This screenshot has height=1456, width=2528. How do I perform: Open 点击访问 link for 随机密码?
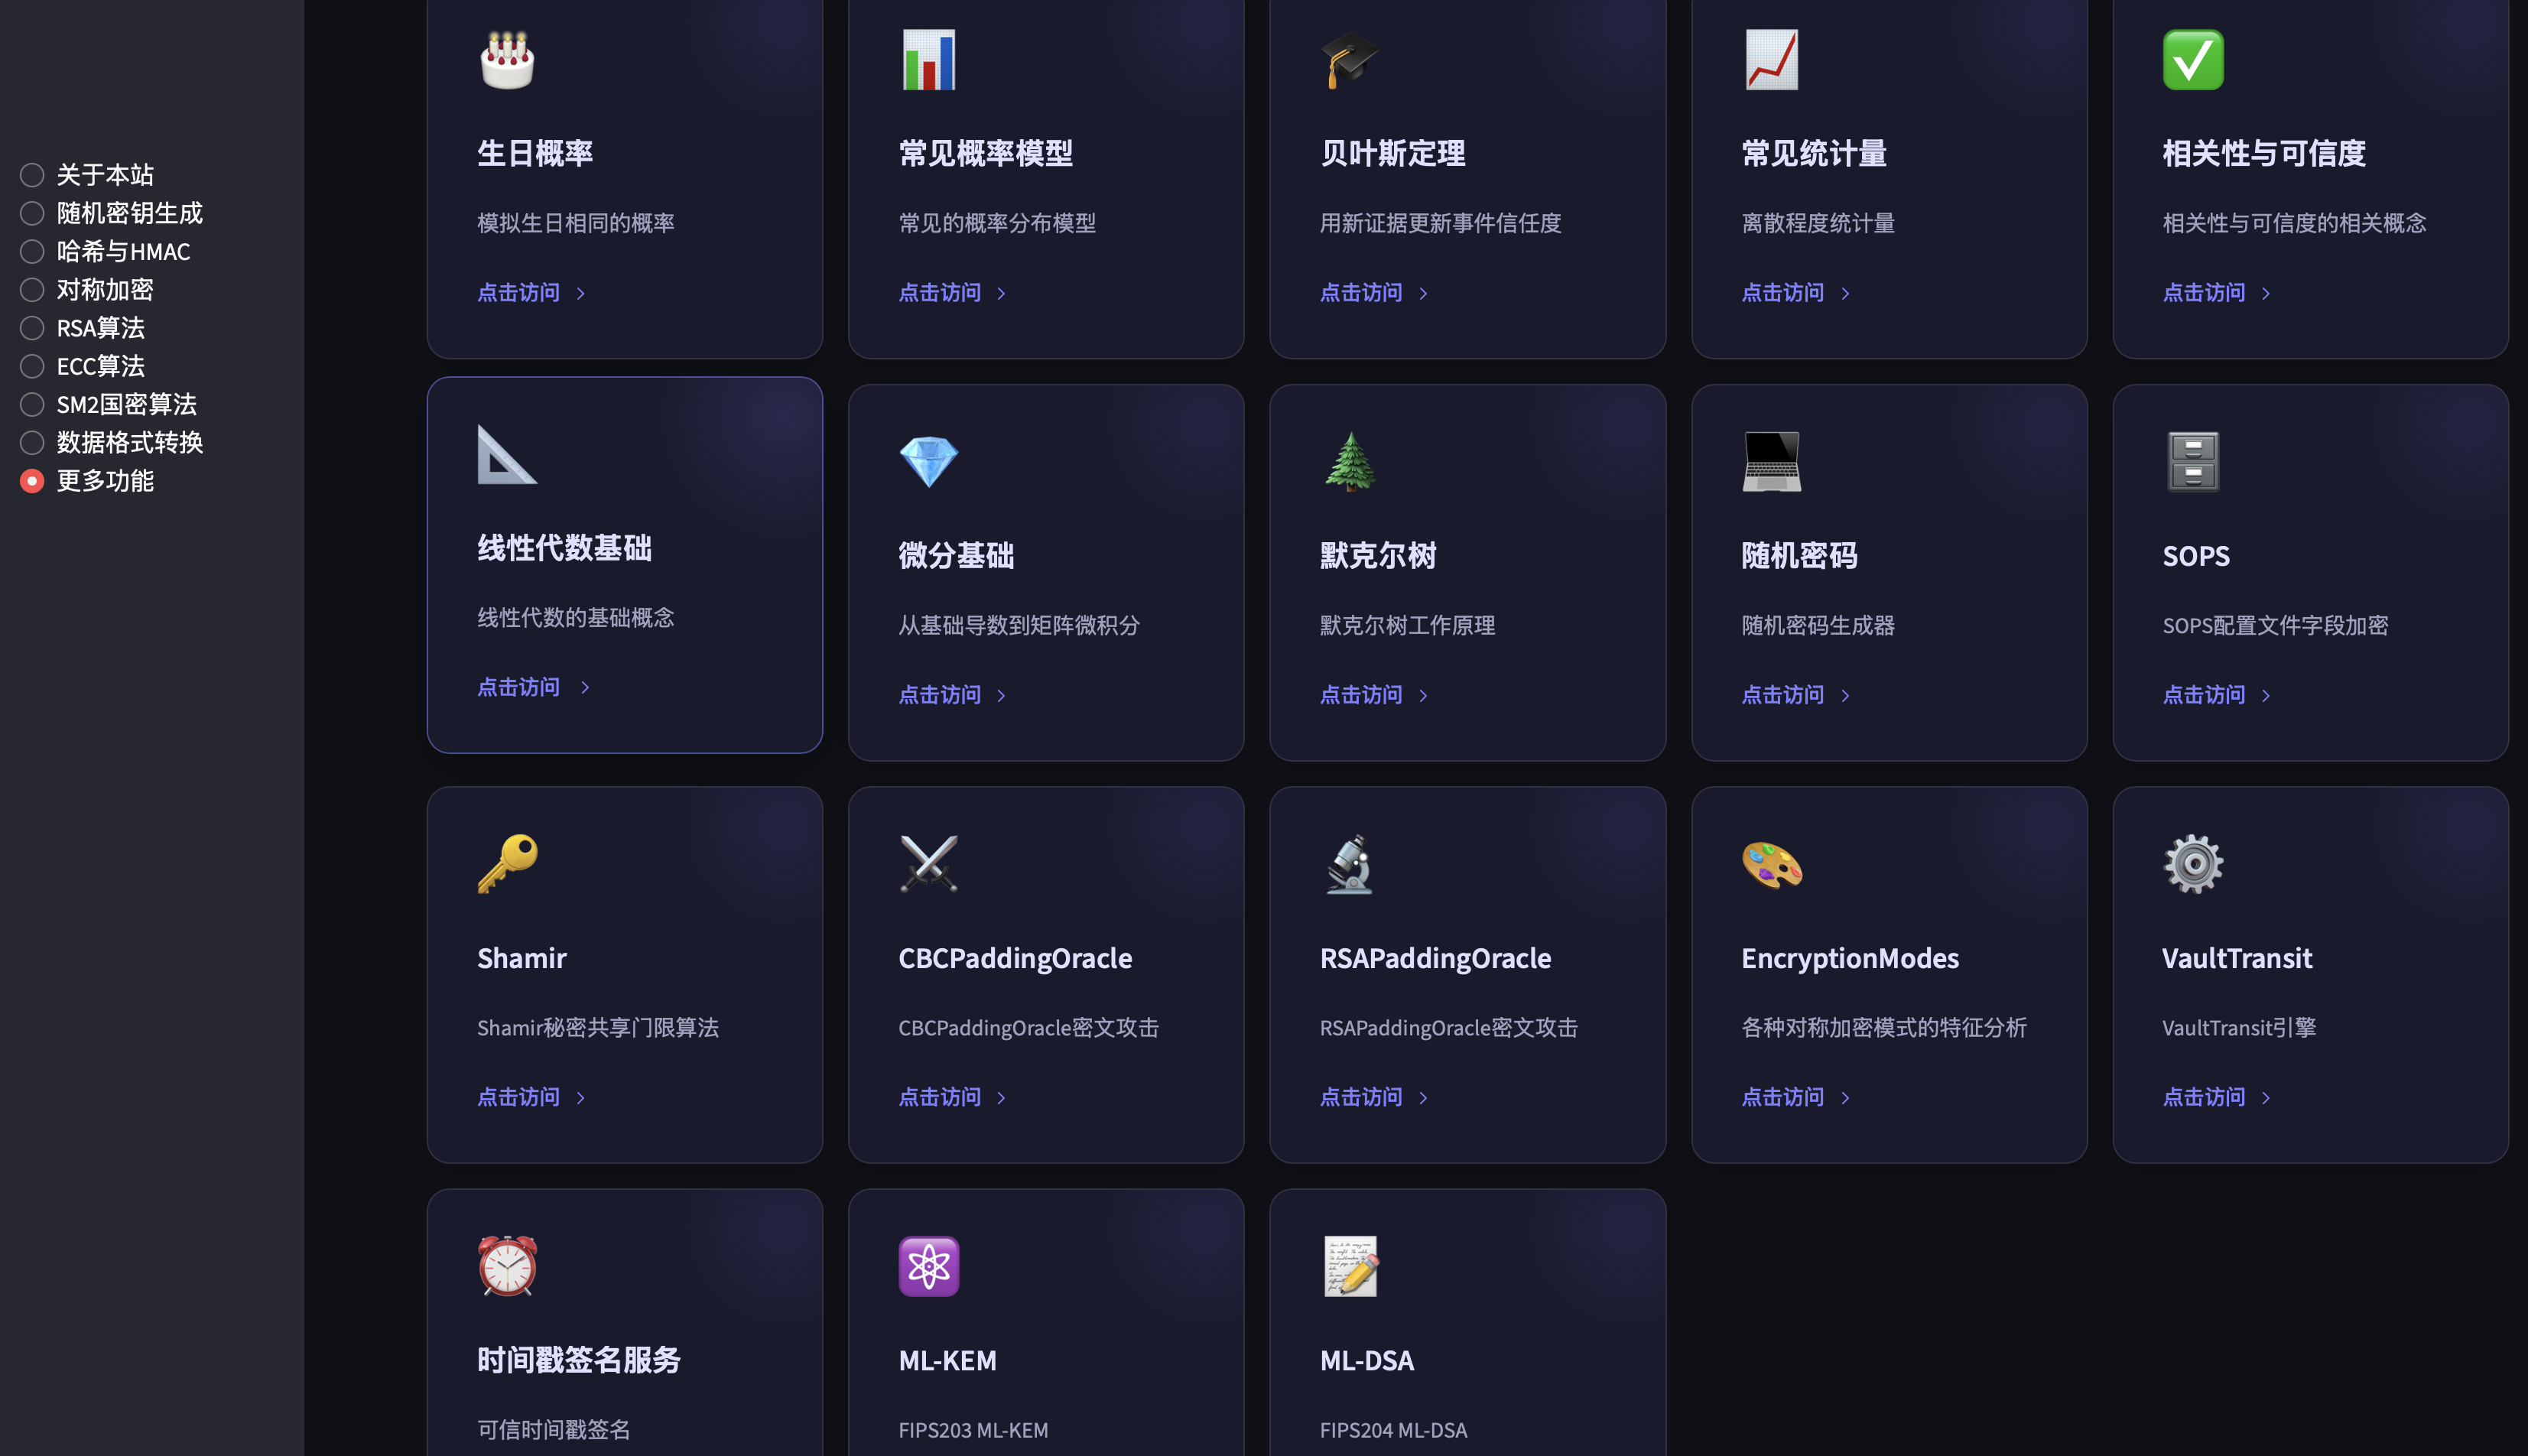click(1782, 695)
